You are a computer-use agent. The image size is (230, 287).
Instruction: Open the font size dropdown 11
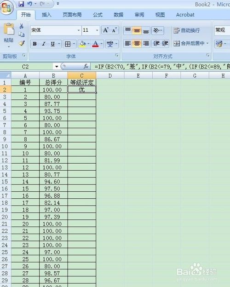point(97,30)
